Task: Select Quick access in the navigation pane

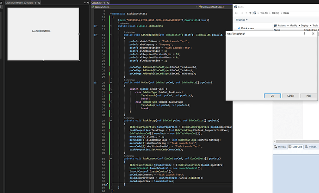Action: (x=248, y=28)
